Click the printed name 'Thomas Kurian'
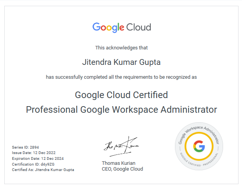This screenshot has height=188, width=242. click(119, 163)
